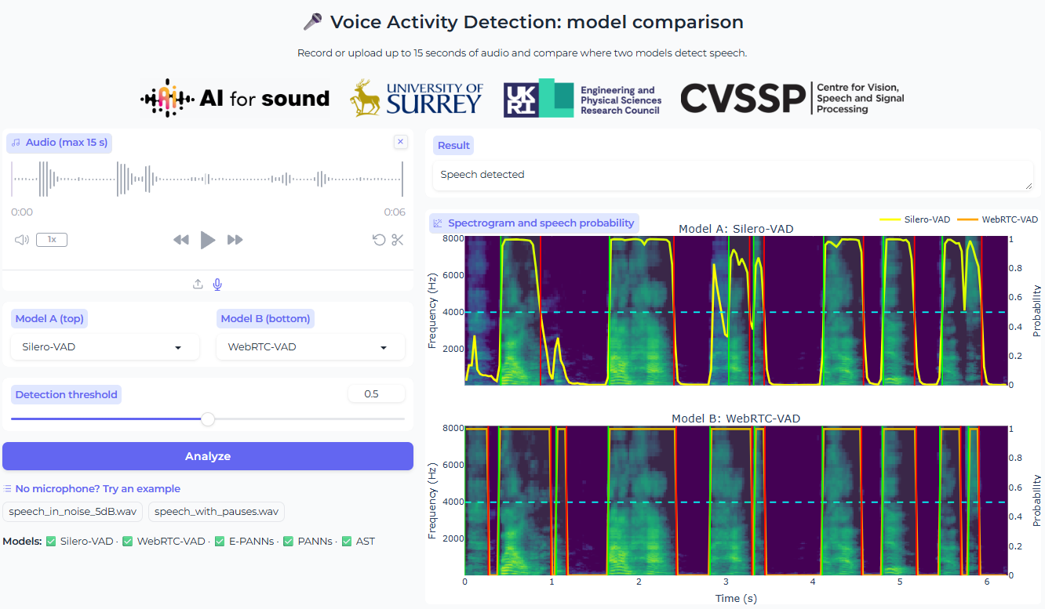
Task: Fast-forward the audio clip
Action: coord(235,240)
